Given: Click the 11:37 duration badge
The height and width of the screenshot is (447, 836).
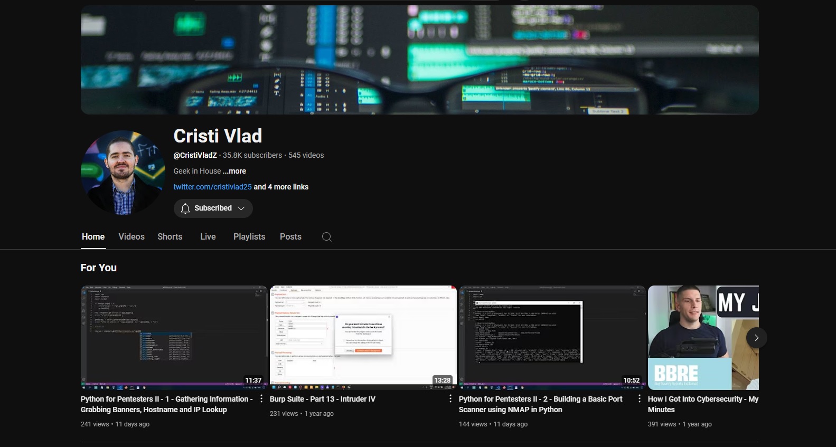Looking at the screenshot, I should click(253, 380).
